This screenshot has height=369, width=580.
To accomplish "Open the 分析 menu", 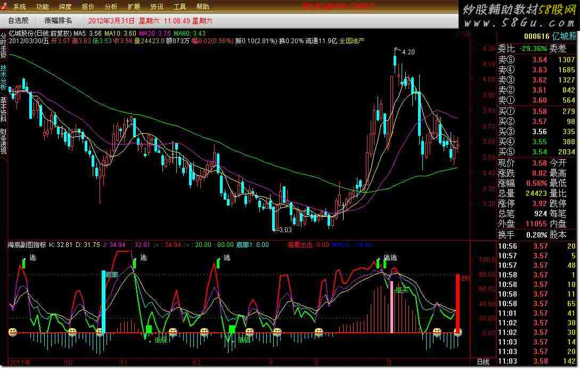I will point(111,6).
